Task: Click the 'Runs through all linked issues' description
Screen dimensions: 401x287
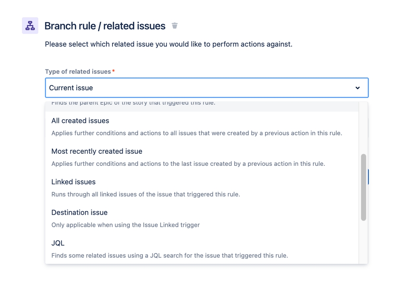Action: point(145,194)
